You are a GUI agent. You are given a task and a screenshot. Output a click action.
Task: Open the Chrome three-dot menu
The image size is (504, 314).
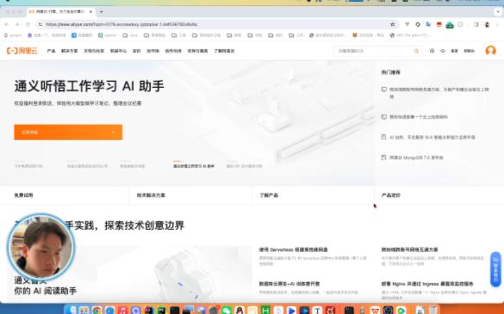(498, 24)
